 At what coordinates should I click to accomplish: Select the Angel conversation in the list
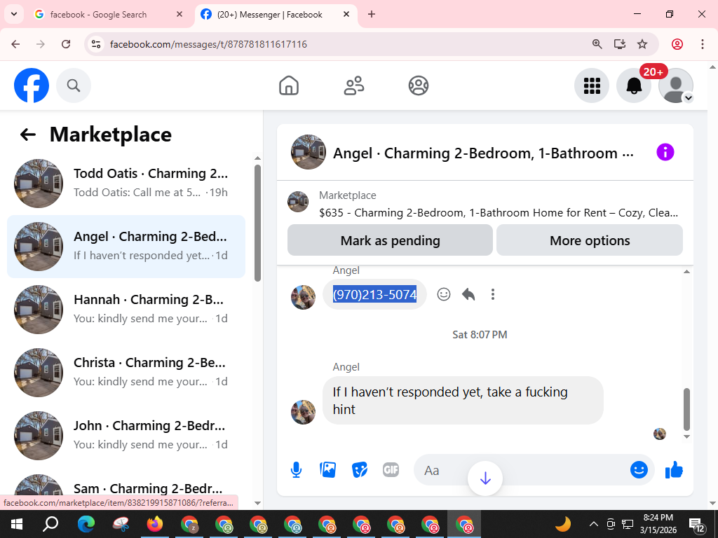click(126, 246)
